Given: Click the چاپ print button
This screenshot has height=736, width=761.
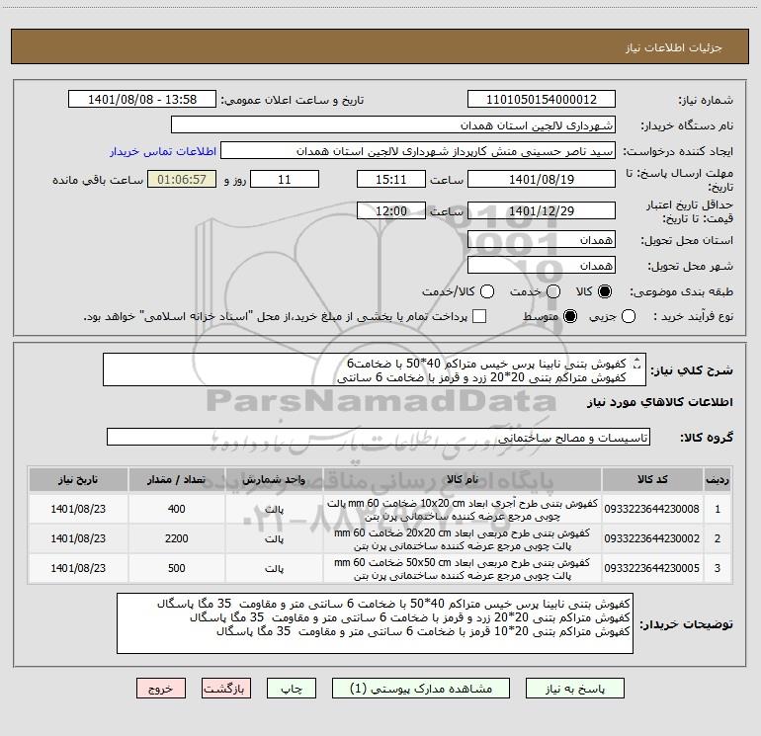Looking at the screenshot, I should [x=292, y=689].
